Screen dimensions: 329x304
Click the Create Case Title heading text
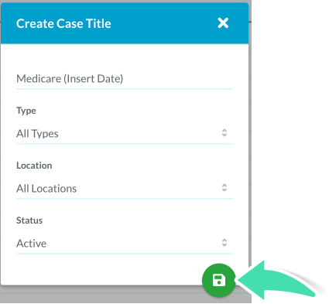[63, 23]
